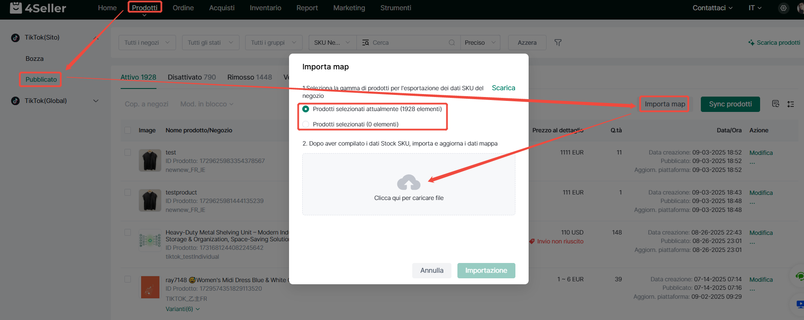This screenshot has height=320, width=804.
Task: Select 'Prodotti selezionati (0 elementi)' radio option
Action: coord(306,124)
